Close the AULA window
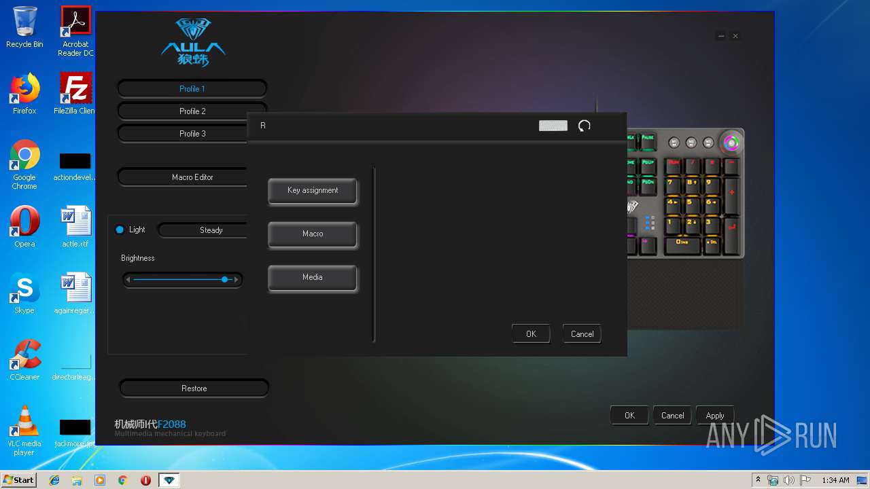The image size is (870, 489). click(735, 36)
